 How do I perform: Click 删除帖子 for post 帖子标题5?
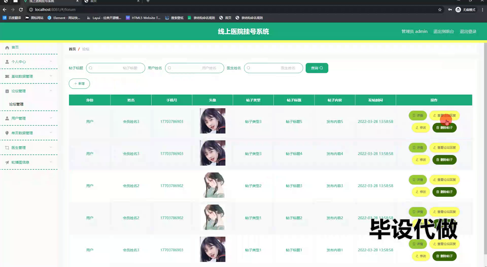(444, 128)
